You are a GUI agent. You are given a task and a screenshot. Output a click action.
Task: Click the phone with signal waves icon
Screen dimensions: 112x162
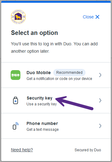point(16,126)
